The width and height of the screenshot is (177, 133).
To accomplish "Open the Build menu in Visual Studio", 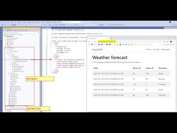I will [x=24, y=22].
